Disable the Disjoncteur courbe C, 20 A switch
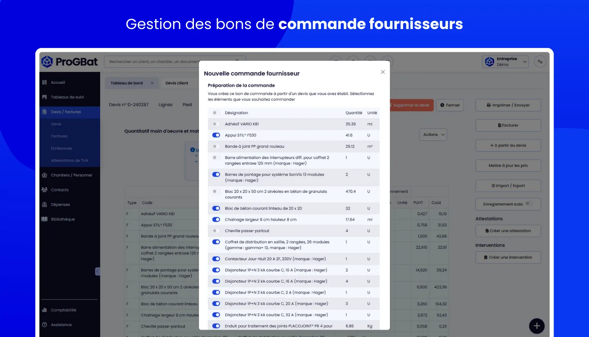The image size is (589, 337). pos(216,304)
